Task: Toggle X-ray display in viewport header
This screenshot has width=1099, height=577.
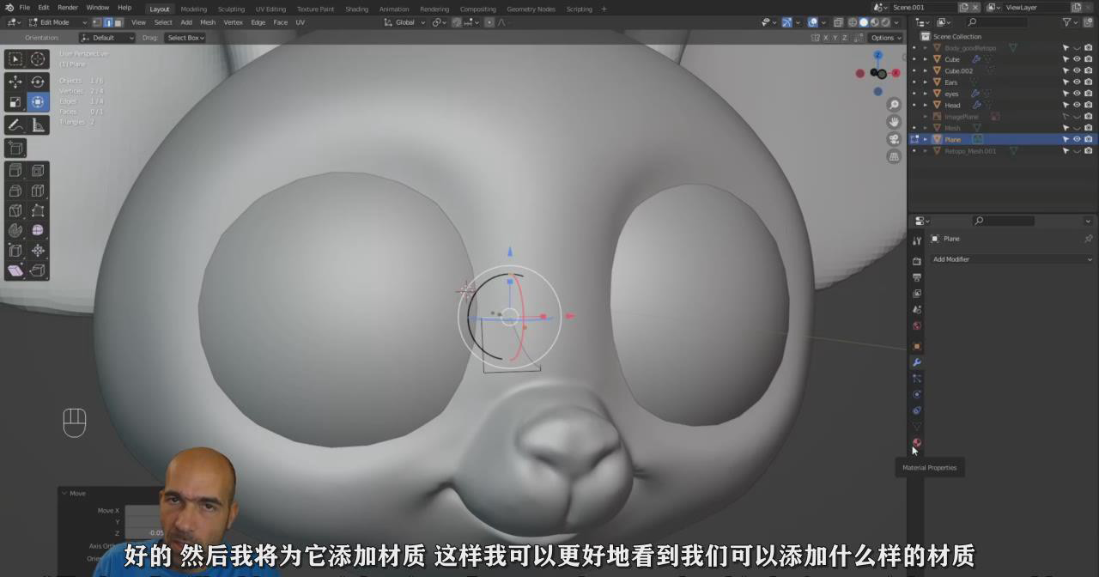Action: 839,22
